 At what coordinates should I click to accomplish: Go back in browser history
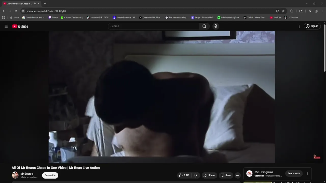click(4, 11)
